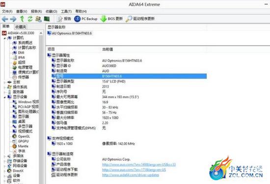Open the 驱动程序下载 auo.com link

pos(134,170)
